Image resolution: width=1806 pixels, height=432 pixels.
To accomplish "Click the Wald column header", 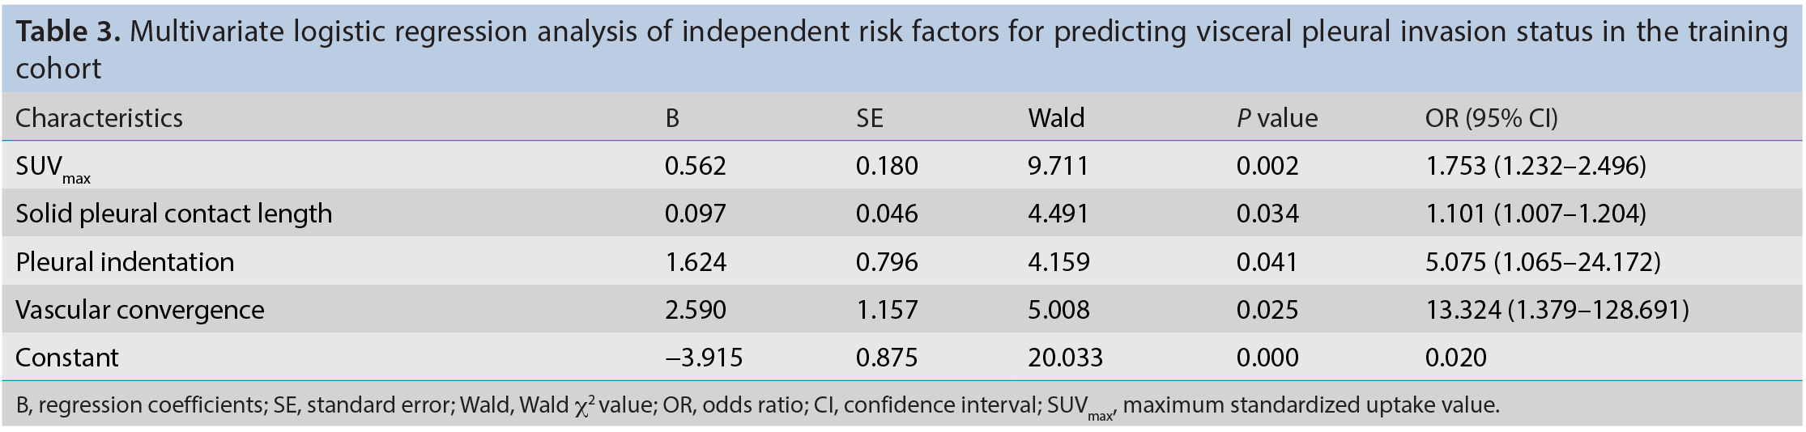I will pos(1056,118).
